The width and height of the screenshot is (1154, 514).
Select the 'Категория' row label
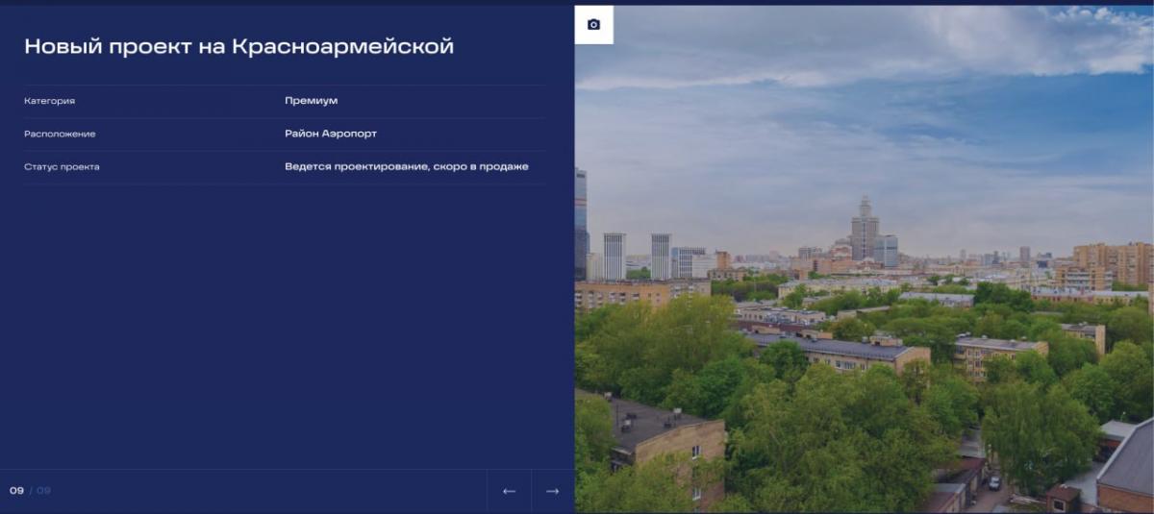[x=49, y=101]
